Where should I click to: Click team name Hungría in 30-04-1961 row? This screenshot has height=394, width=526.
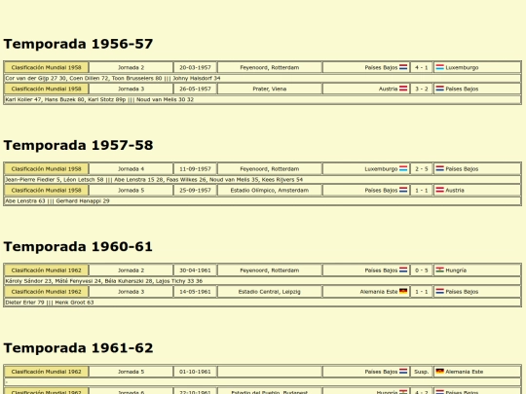click(456, 270)
